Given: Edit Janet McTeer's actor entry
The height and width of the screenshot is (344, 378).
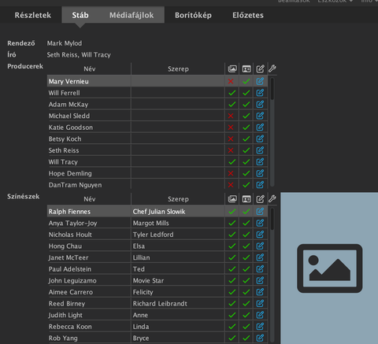Looking at the screenshot, I should click(260, 257).
